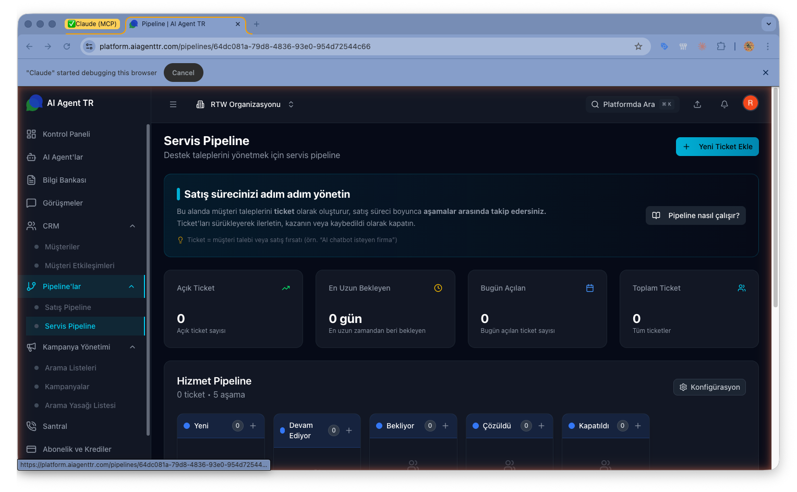Switch to the Claude (MCP) browser tab

coord(93,24)
